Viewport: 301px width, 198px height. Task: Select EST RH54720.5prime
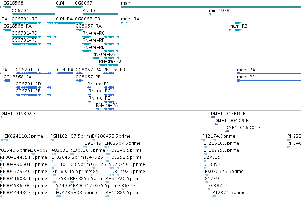pos(107,182)
